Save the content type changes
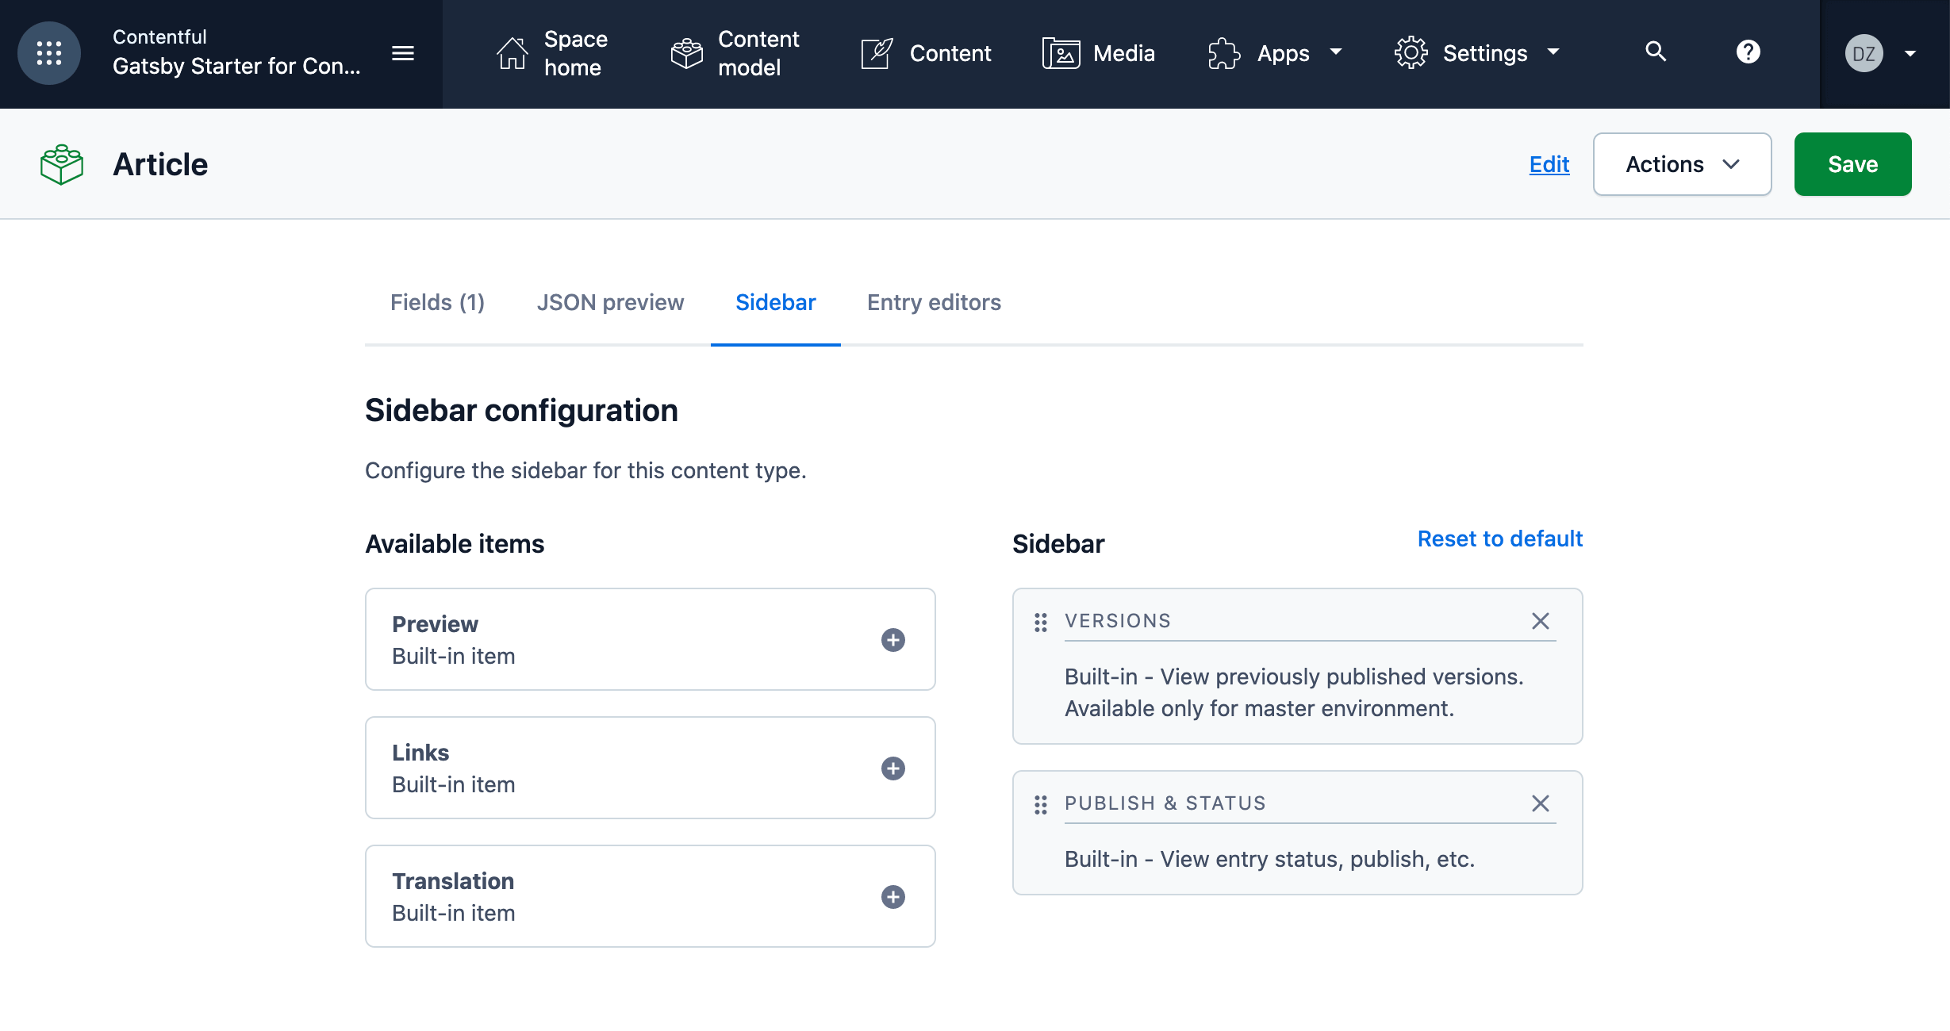 click(1852, 164)
